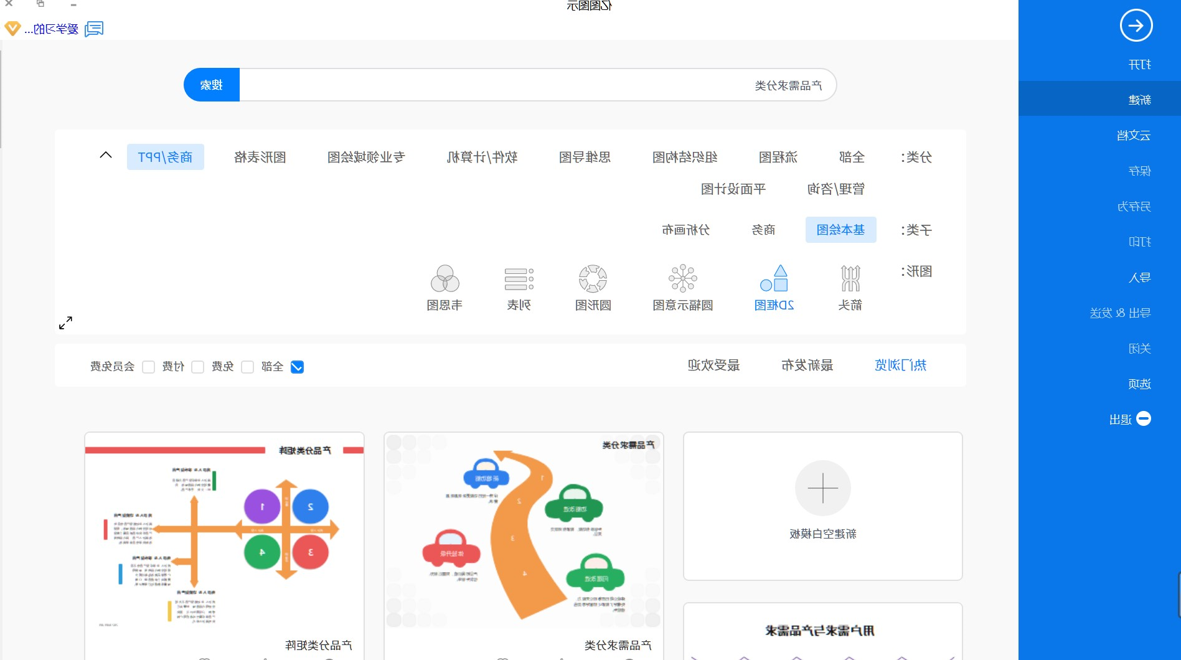Open 选项 options in sidebar
Image resolution: width=1181 pixels, height=660 pixels.
coord(1139,384)
